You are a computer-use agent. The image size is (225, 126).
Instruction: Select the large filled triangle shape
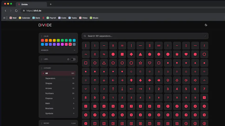pos(140,54)
